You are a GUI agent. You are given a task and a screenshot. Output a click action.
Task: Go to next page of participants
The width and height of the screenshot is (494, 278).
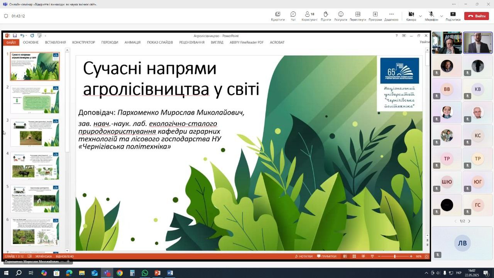pyautogui.click(x=469, y=221)
